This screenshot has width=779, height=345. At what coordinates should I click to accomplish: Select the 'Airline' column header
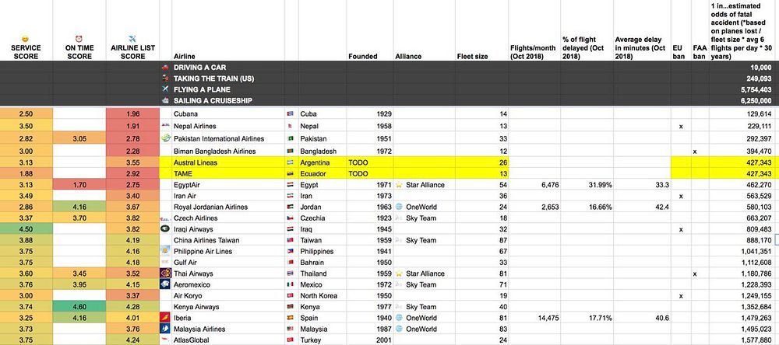(185, 57)
